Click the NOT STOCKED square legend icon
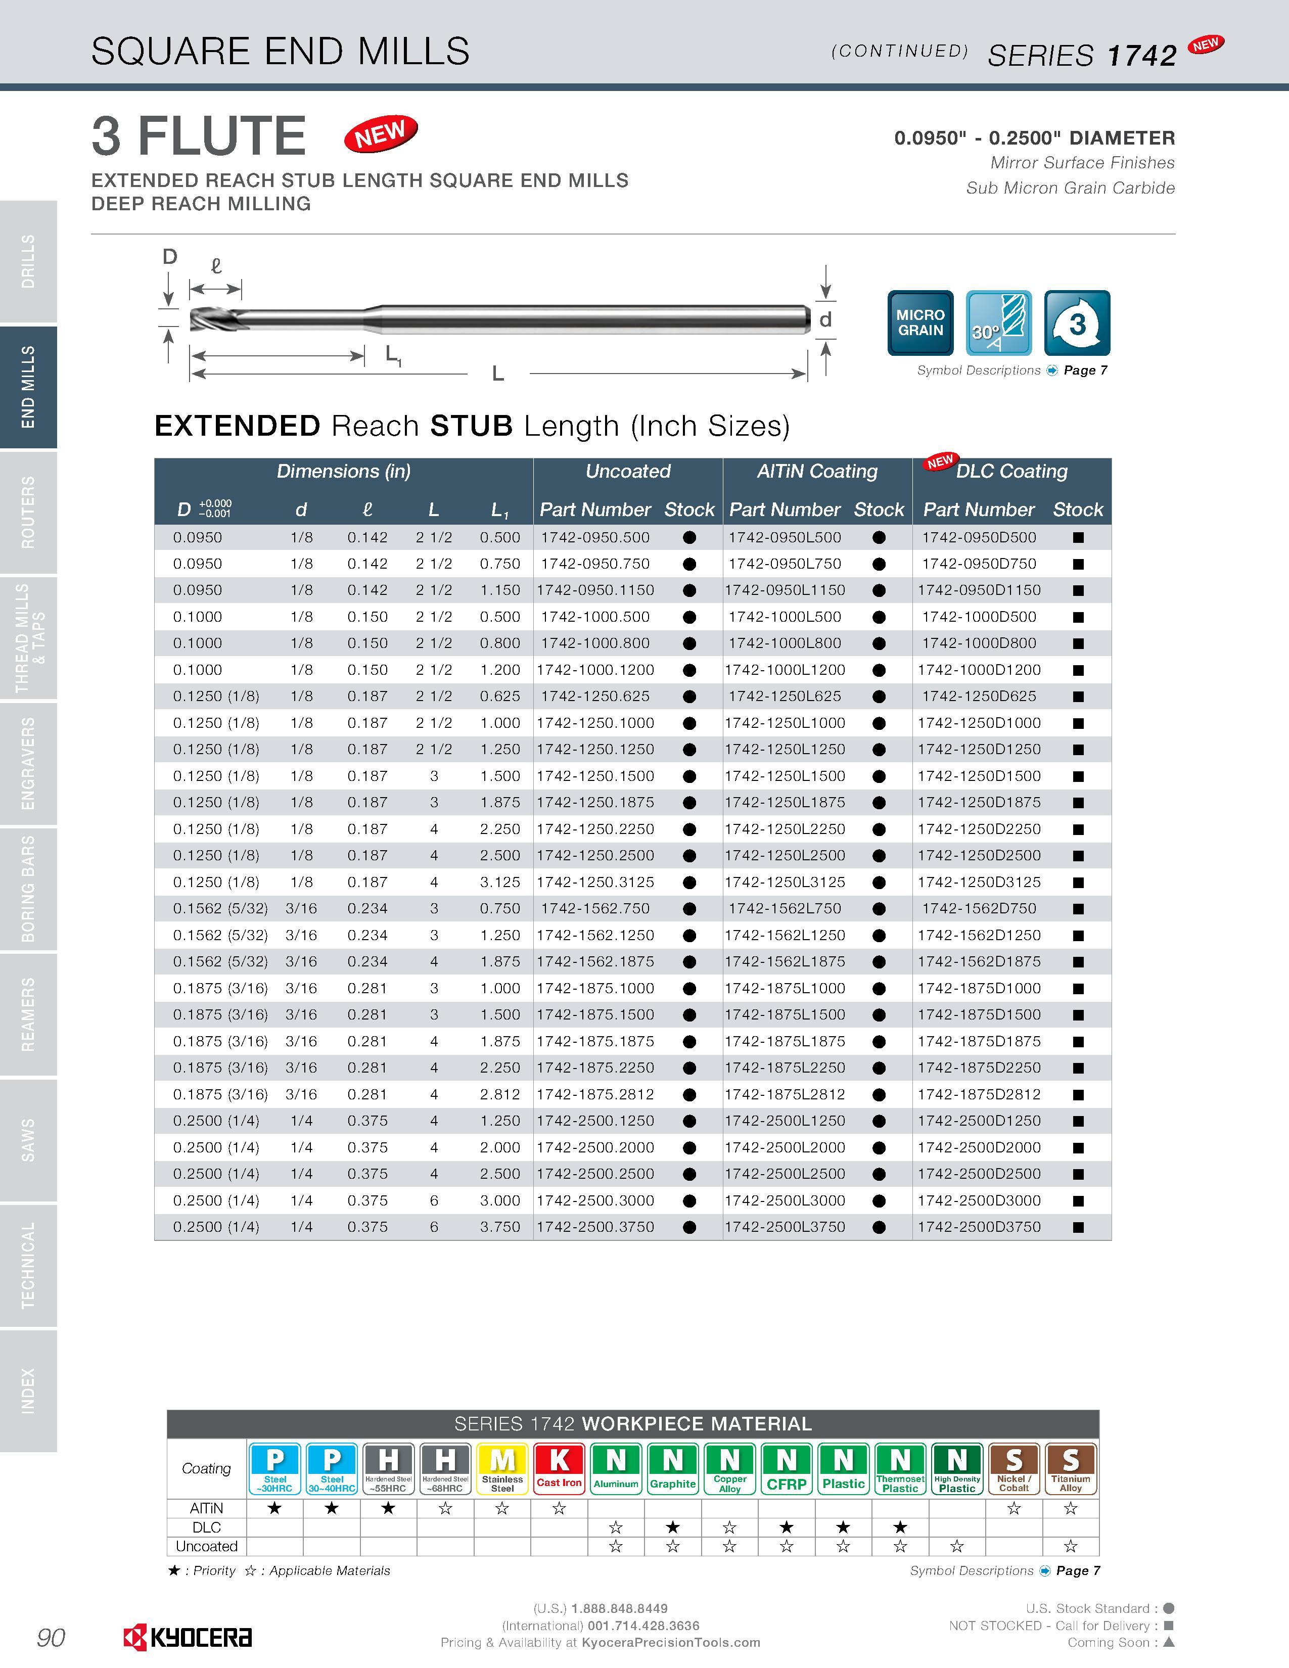1289x1668 pixels. coord(1168,1626)
